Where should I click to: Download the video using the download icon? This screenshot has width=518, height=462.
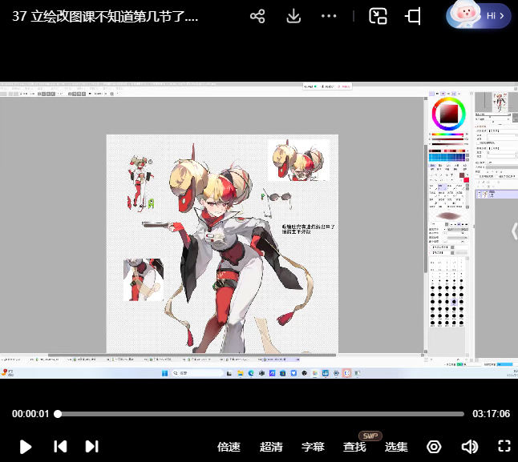293,16
